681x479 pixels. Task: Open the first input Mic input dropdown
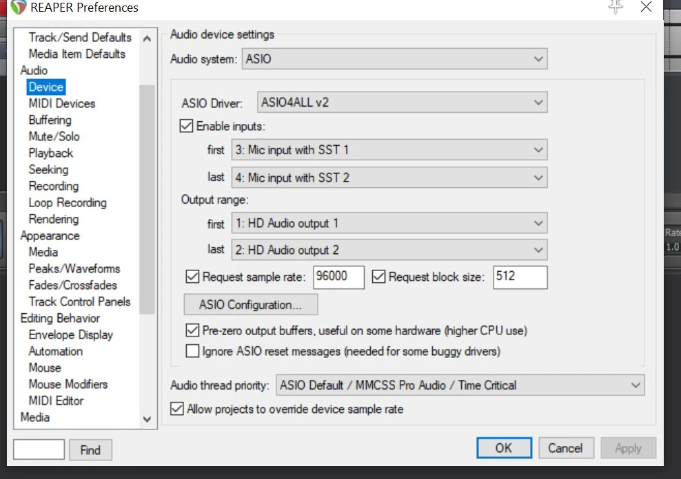pyautogui.click(x=389, y=150)
